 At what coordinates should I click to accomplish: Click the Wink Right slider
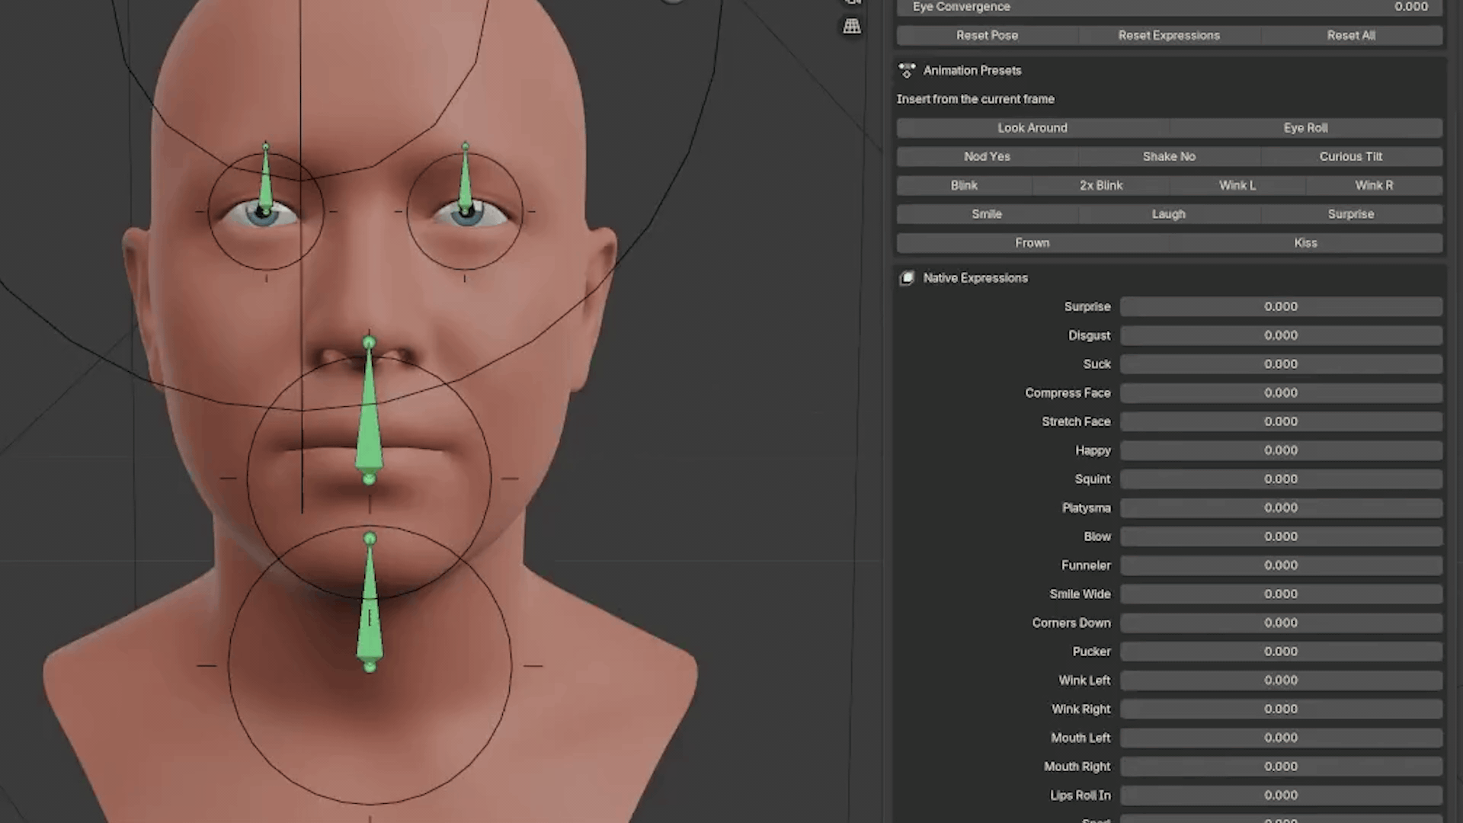point(1282,709)
